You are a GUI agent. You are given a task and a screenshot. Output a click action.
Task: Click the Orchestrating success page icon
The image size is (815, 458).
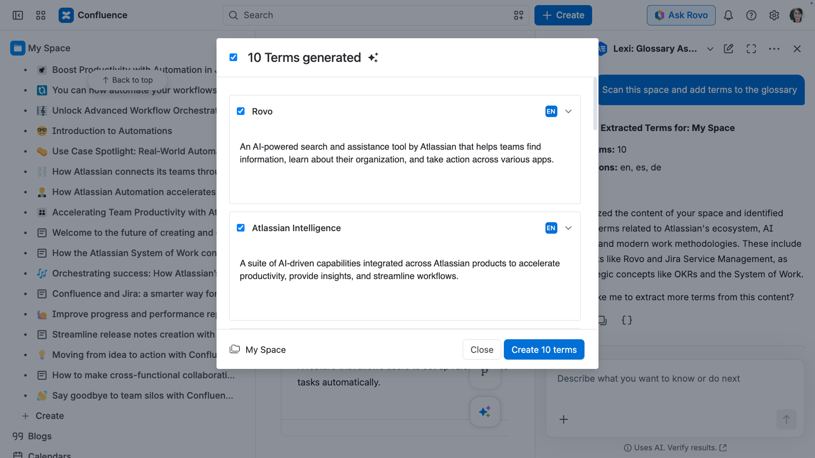pos(42,274)
